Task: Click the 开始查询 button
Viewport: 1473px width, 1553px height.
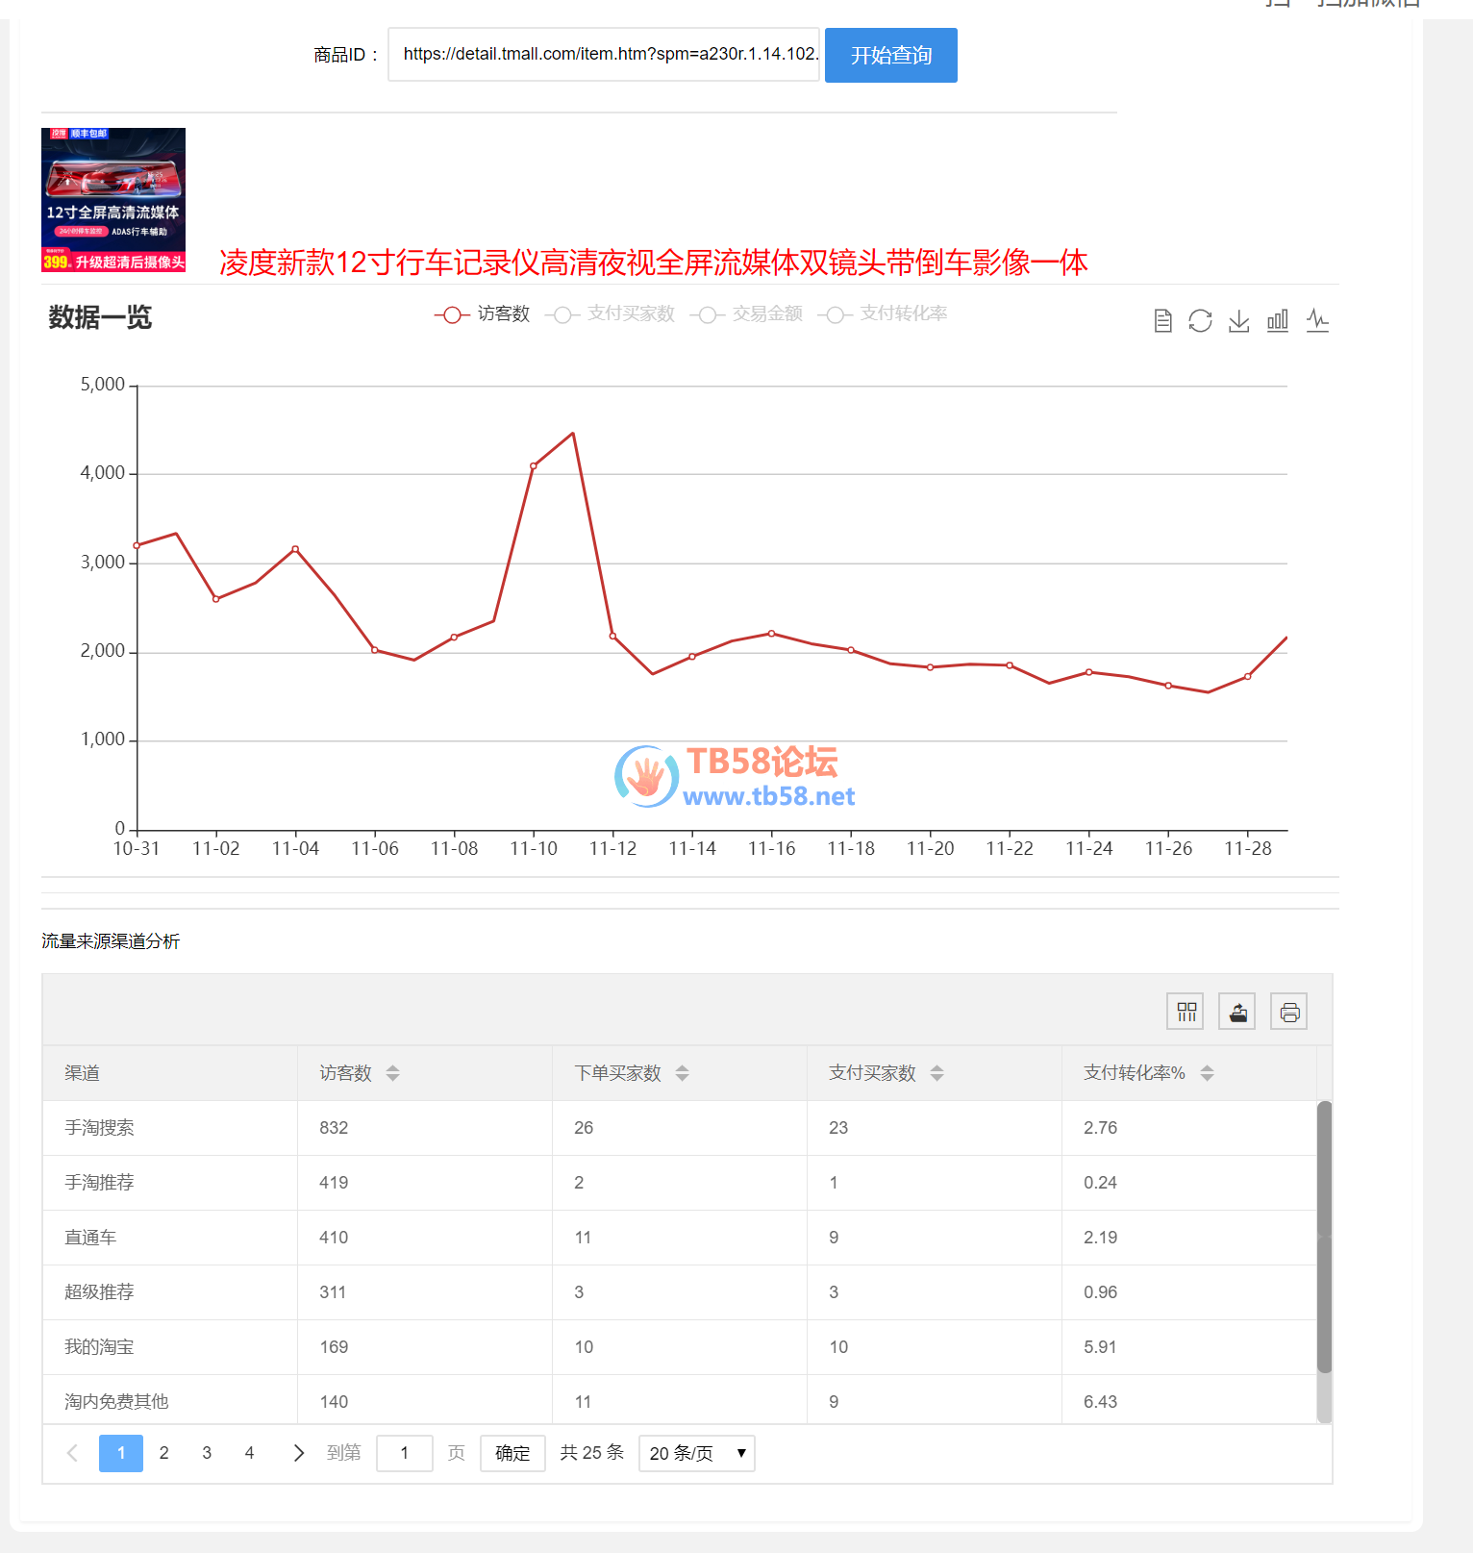Action: click(x=890, y=56)
